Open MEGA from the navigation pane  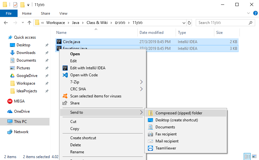click(19, 101)
